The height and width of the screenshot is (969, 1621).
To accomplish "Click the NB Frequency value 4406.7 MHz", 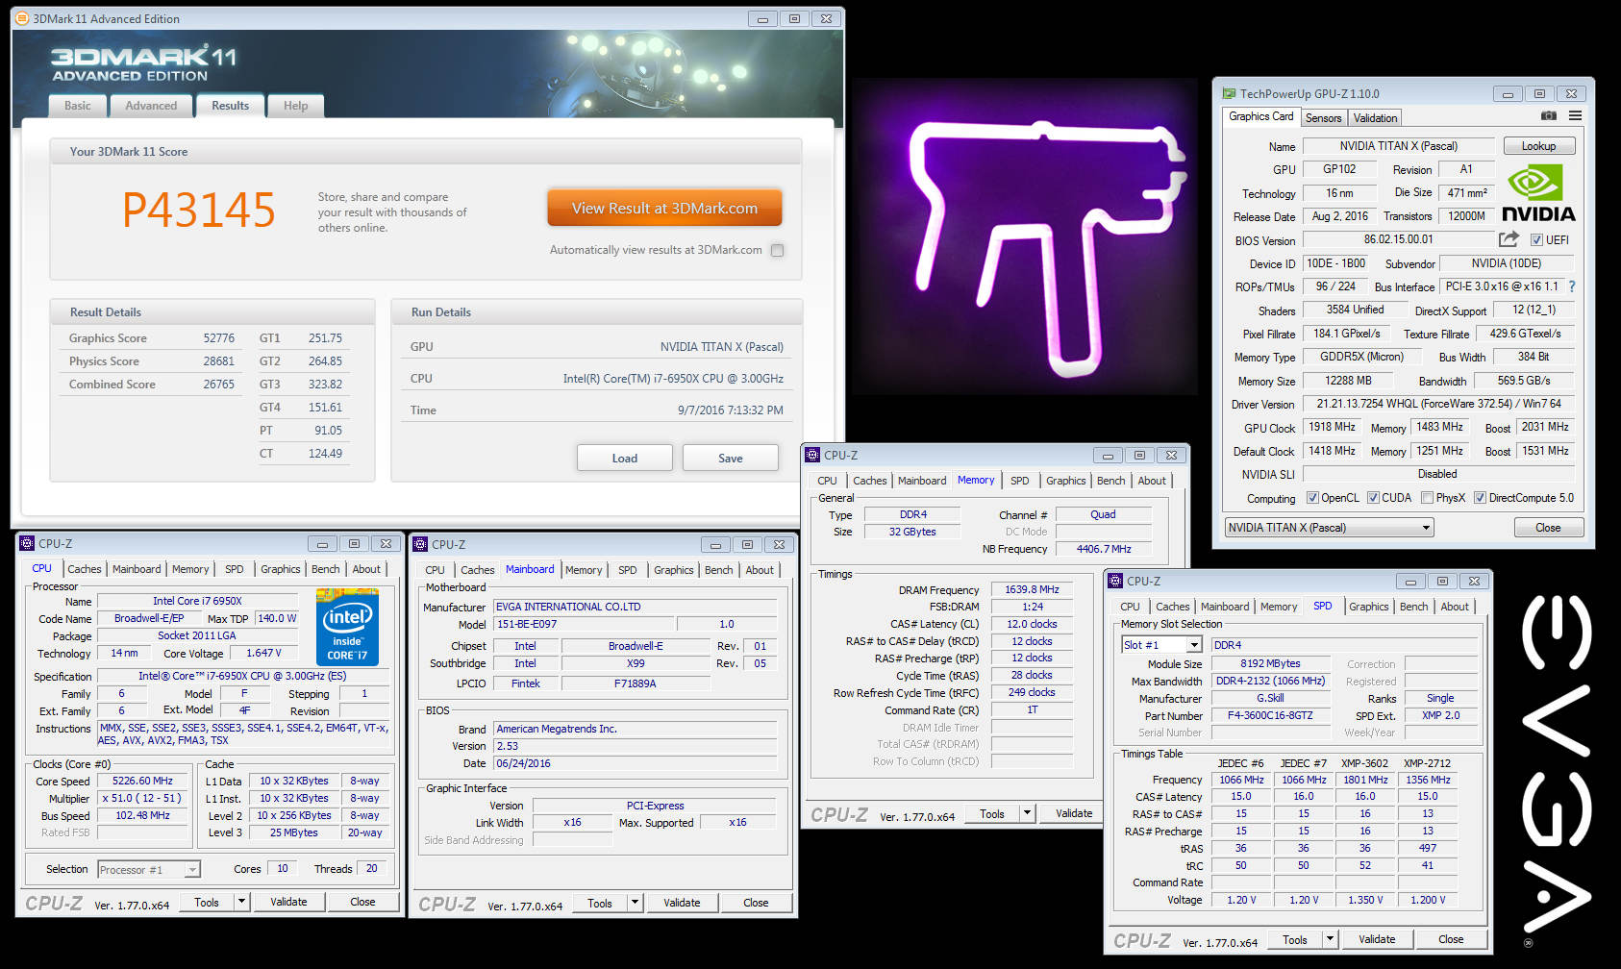I will [1103, 549].
